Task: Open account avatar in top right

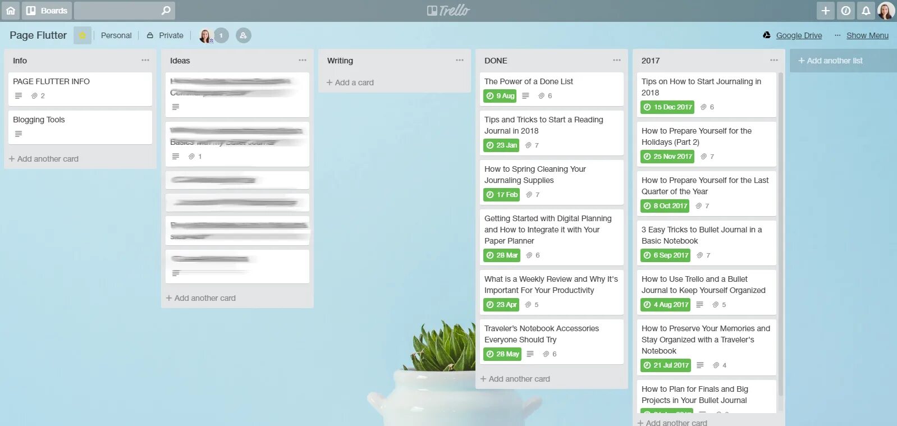Action: tap(886, 10)
